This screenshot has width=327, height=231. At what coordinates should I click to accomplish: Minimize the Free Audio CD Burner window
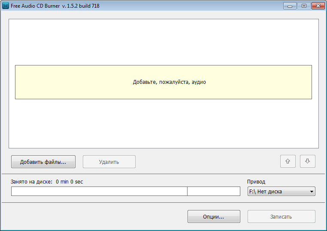pos(290,6)
